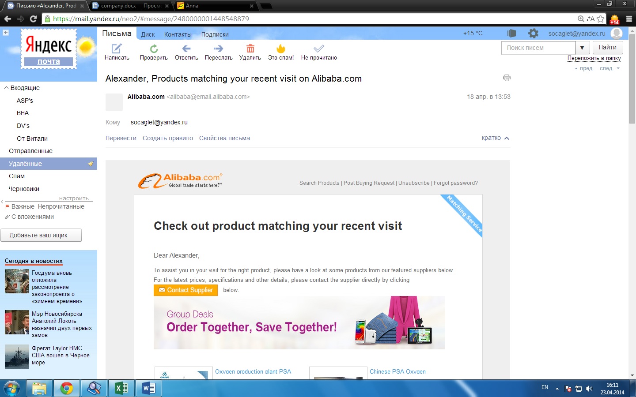Open the Отправленные folder
This screenshot has height=397, width=636.
click(30, 151)
